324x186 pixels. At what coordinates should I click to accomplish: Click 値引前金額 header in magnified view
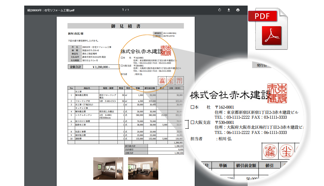click(x=246, y=166)
